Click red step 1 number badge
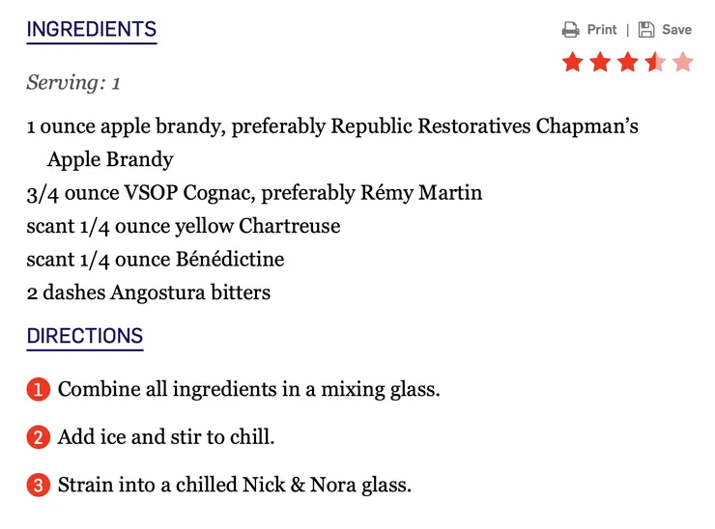 tap(38, 391)
